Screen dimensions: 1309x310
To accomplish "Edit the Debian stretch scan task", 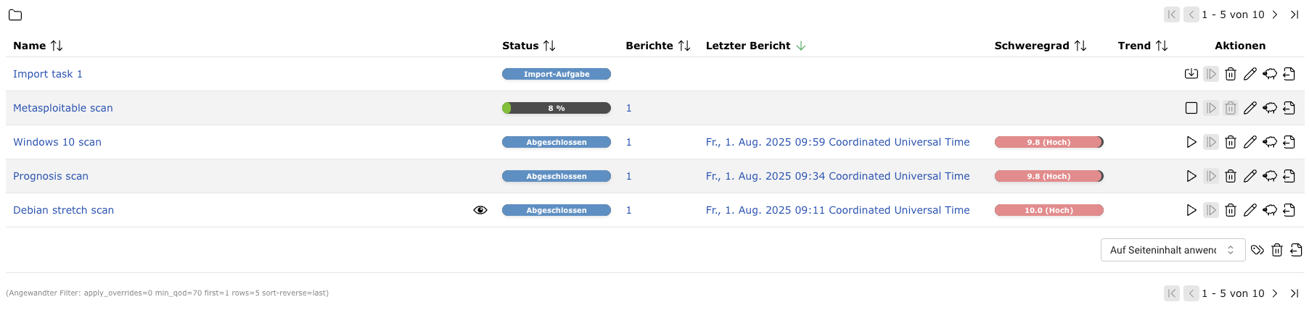I will pyautogui.click(x=1249, y=210).
